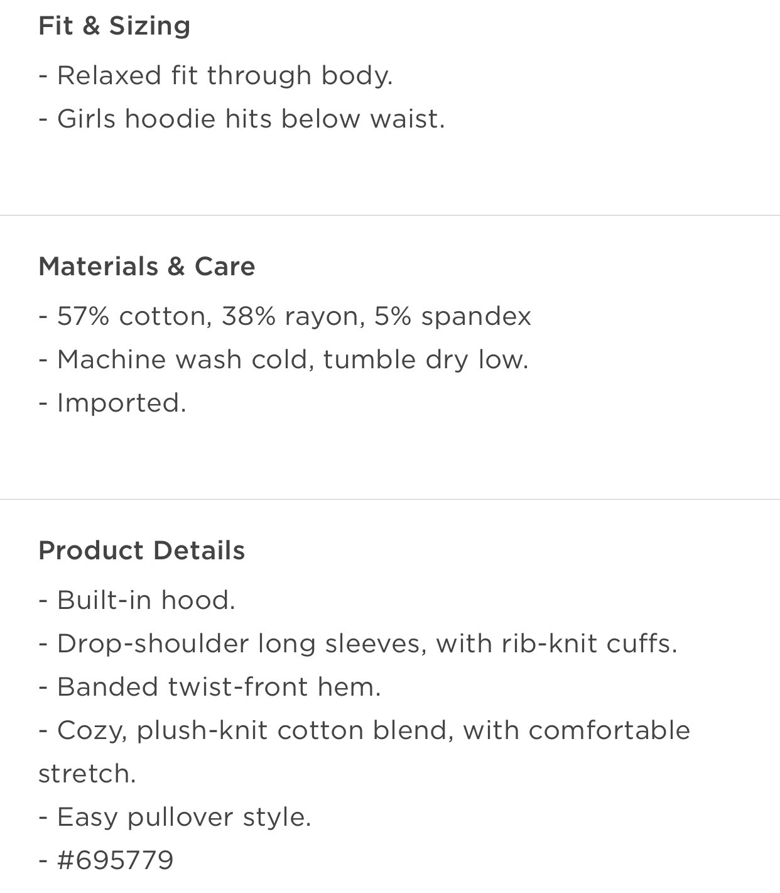Click the divider above Product Details
The width and height of the screenshot is (780, 893).
[x=390, y=499]
